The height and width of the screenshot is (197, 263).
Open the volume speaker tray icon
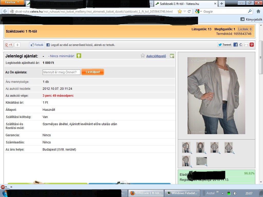pos(235,193)
